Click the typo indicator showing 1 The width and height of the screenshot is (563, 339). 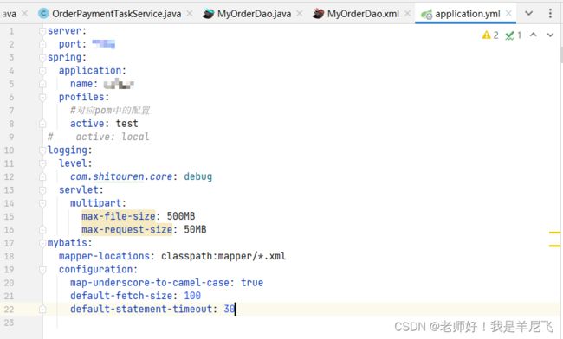[x=513, y=35]
